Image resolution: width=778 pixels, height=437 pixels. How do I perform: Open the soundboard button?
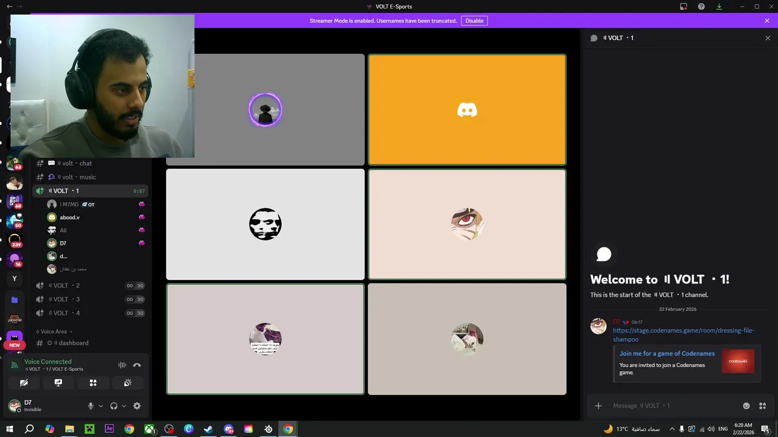128,383
